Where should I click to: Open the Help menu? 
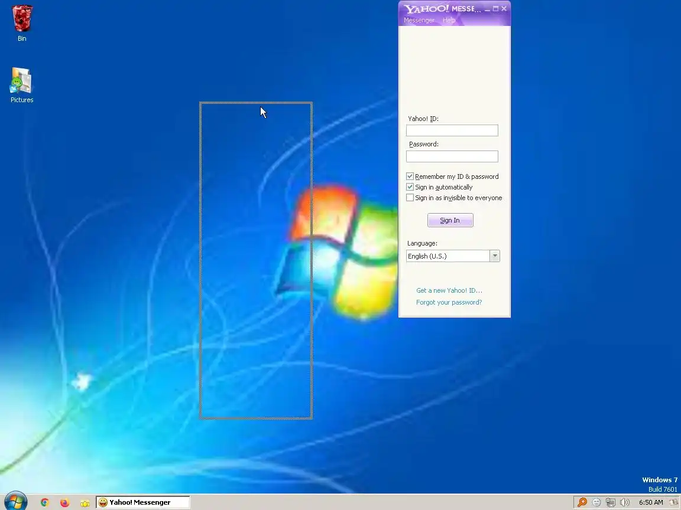(x=449, y=21)
